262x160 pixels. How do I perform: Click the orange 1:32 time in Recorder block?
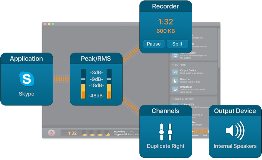166,22
